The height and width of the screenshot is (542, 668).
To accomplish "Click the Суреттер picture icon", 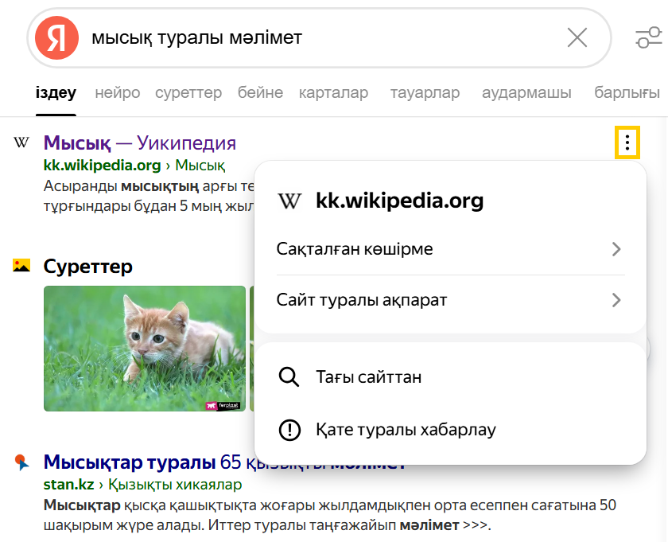I will click(x=21, y=266).
